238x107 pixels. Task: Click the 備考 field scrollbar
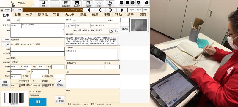63,33
